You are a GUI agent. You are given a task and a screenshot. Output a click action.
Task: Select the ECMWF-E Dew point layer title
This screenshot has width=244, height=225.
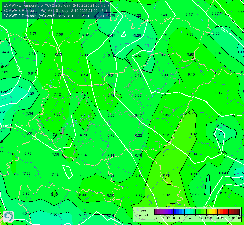pos(54,16)
